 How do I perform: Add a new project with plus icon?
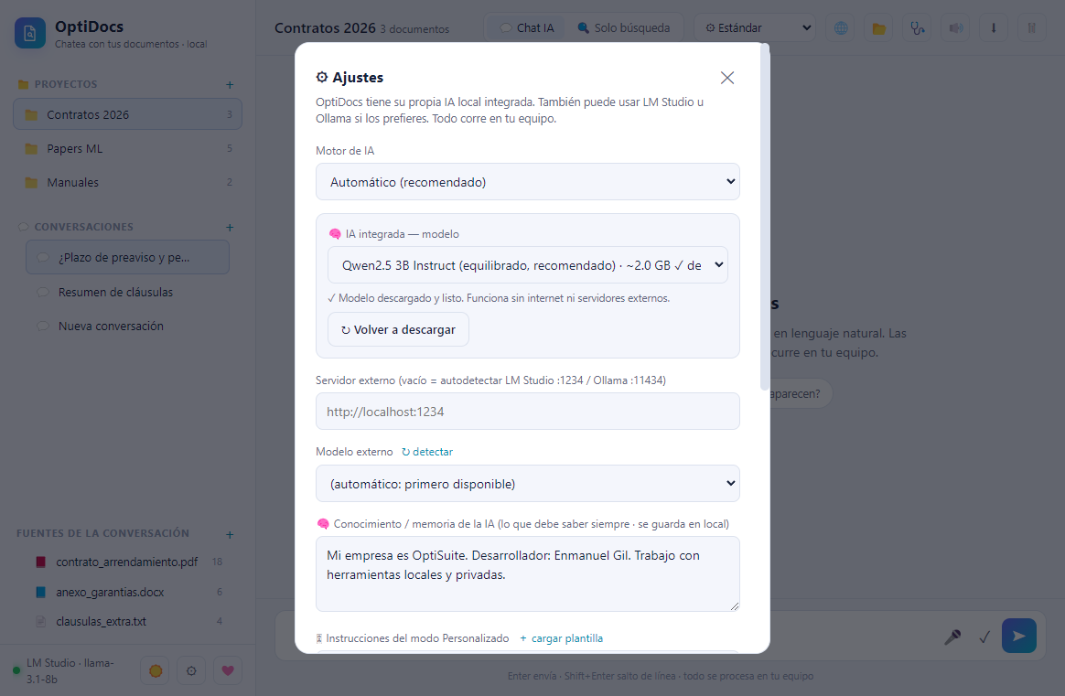pos(230,85)
